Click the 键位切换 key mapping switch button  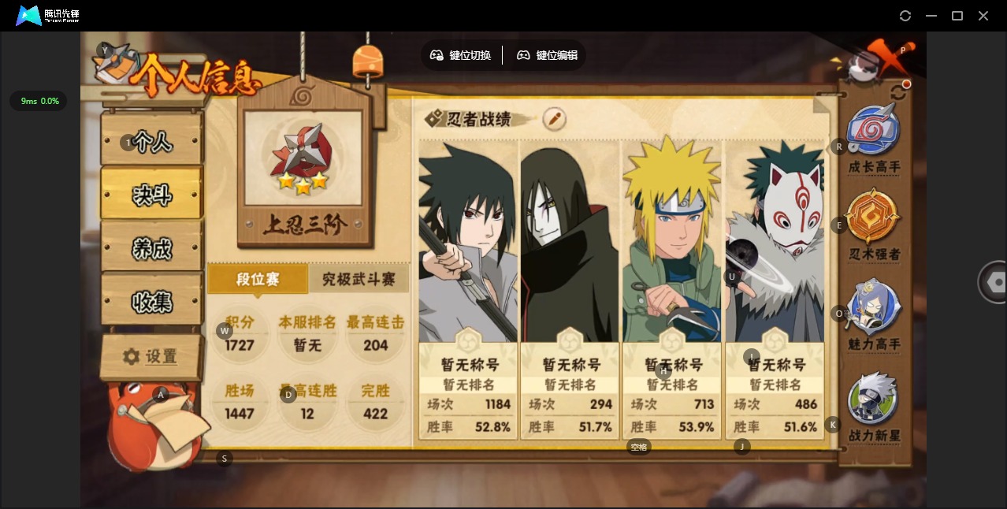click(461, 55)
